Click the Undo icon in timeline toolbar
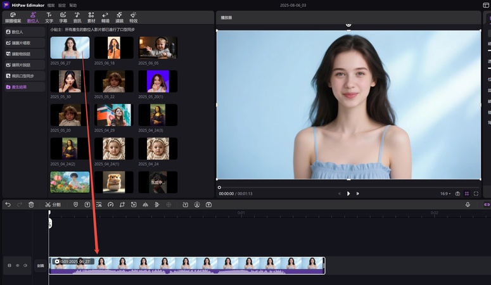Viewport: 491px width, 285px height. pos(8,205)
